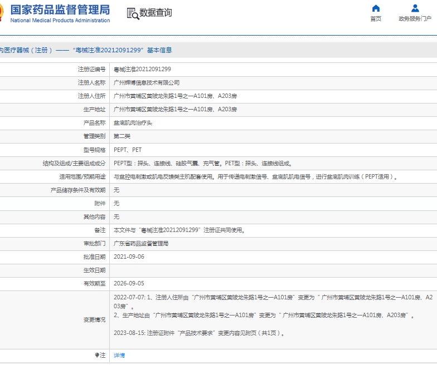
Task: Select registration number 粤械注准20212091299 value
Action: pyautogui.click(x=142, y=69)
